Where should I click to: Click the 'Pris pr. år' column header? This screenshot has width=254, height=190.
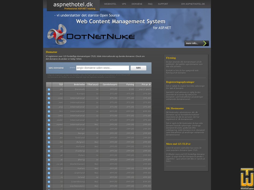click(143, 84)
